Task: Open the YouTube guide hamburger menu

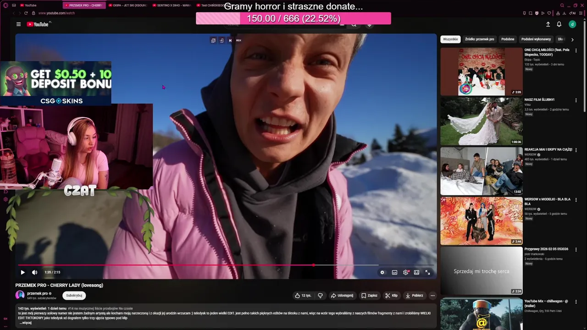Action: tap(18, 24)
